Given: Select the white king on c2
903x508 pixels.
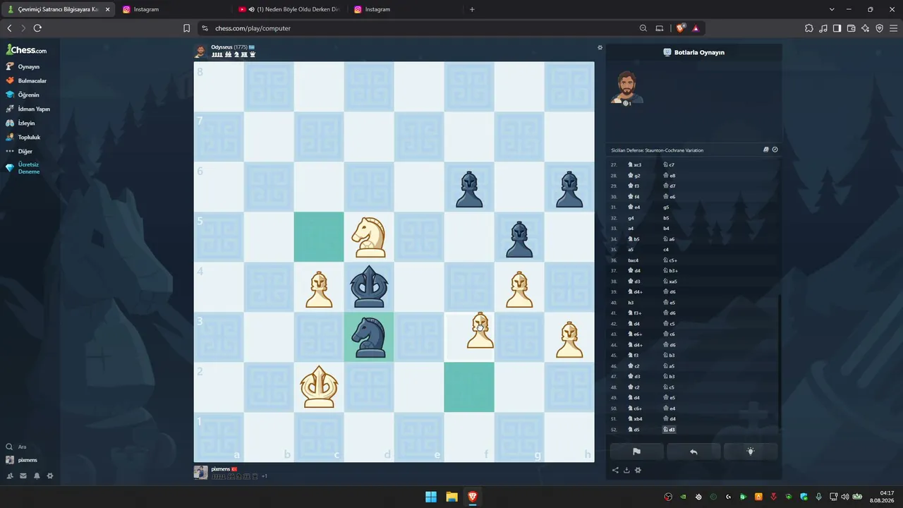Looking at the screenshot, I should click(319, 387).
